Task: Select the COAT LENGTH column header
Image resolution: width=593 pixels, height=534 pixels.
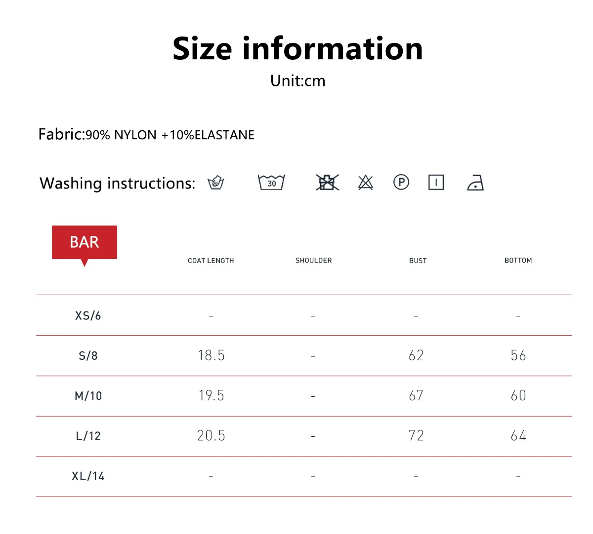Action: point(211,261)
